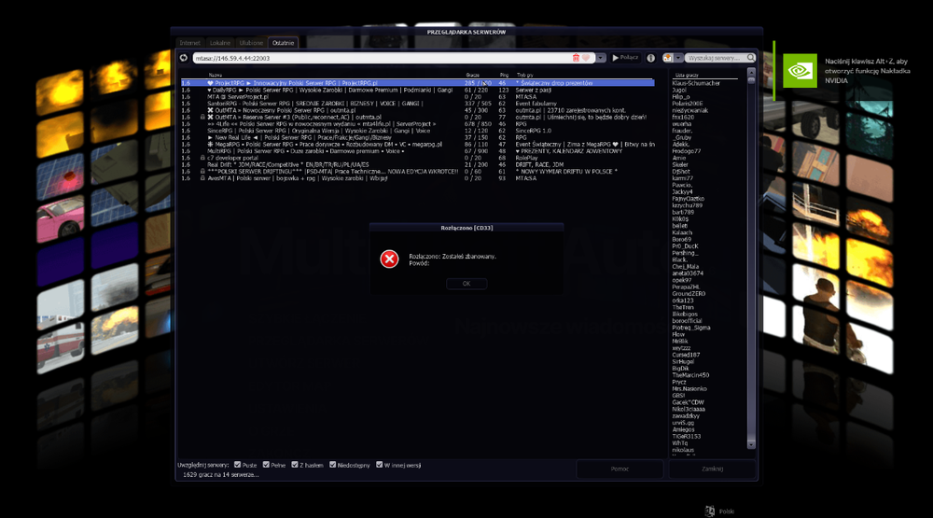Click the player list scrollbar thumb
Image resolution: width=933 pixels, height=518 pixels.
(x=751, y=79)
